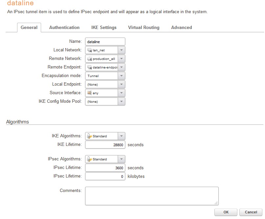Confirm with the OK button
This screenshot has width=265, height=219.
[226, 212]
